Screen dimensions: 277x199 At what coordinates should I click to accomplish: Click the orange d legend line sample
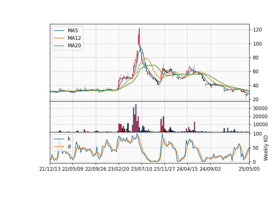click(x=59, y=147)
